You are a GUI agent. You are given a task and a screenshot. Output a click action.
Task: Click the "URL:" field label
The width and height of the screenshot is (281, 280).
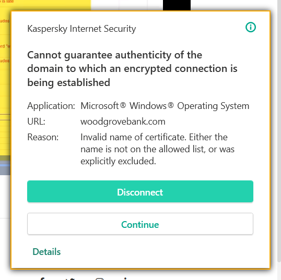pyautogui.click(x=36, y=121)
